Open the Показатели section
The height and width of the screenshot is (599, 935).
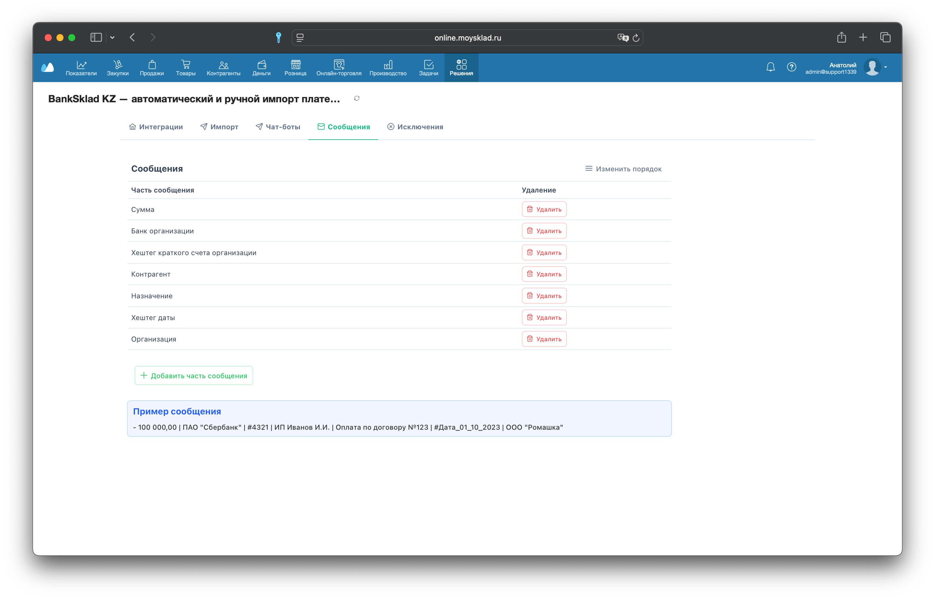click(81, 68)
